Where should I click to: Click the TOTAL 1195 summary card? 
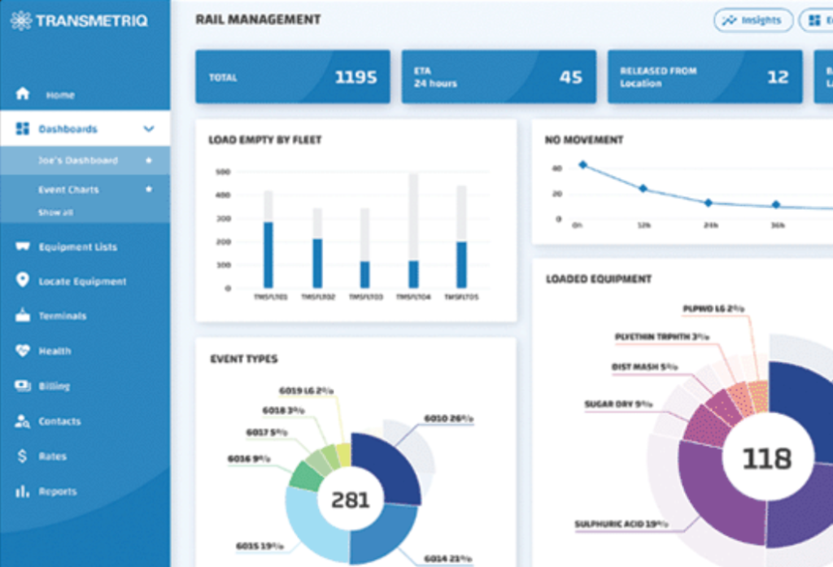click(x=293, y=77)
